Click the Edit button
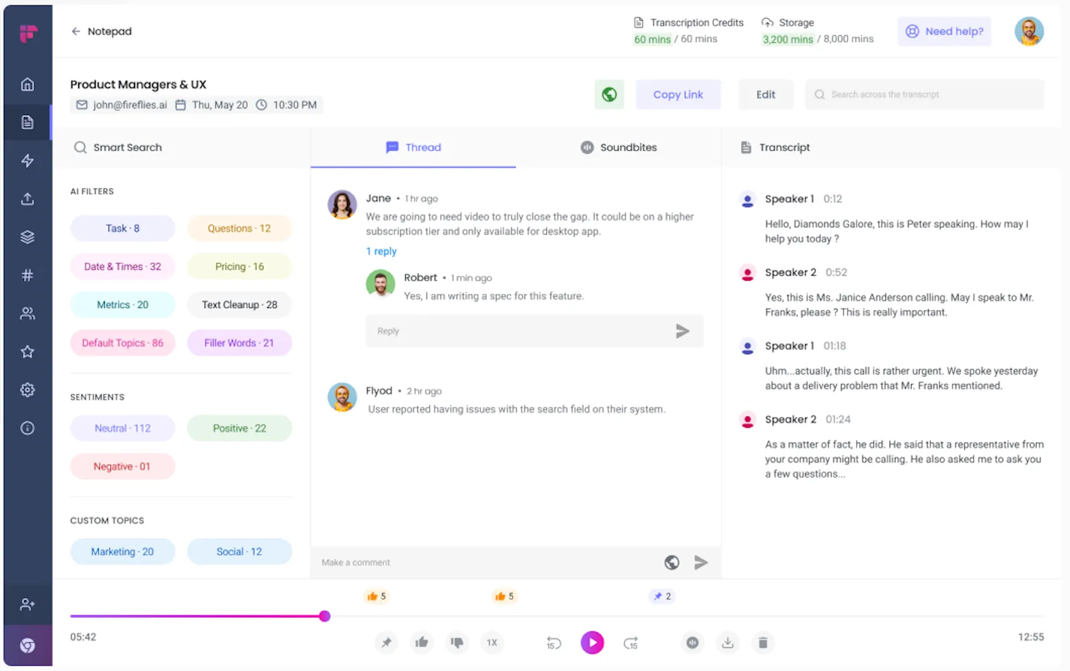The height and width of the screenshot is (671, 1070). coord(766,95)
